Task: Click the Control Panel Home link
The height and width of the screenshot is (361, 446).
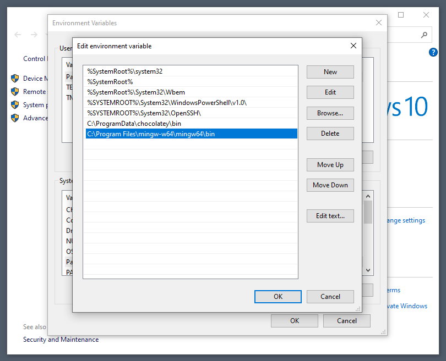Action: pos(35,59)
